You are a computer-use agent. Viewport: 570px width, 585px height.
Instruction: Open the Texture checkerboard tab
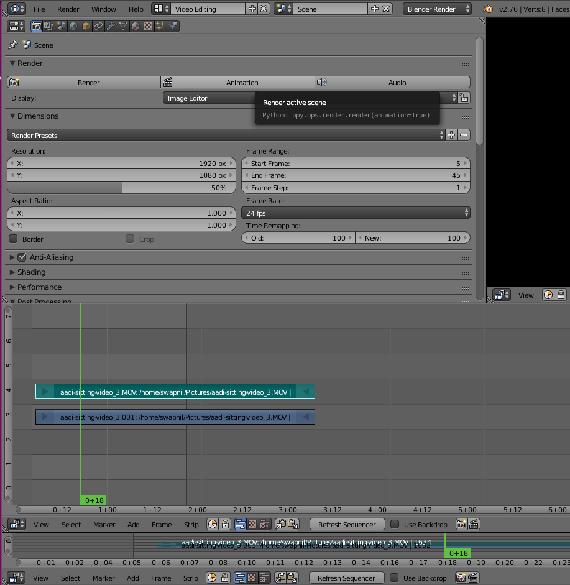tap(148, 26)
